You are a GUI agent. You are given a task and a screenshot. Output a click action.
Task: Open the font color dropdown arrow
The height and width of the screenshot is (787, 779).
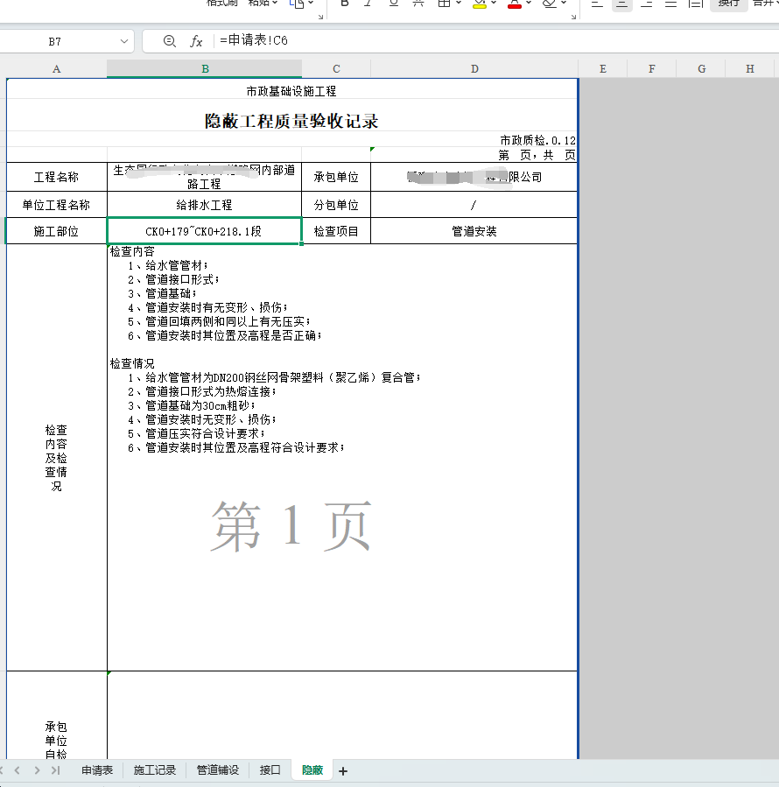click(x=530, y=4)
